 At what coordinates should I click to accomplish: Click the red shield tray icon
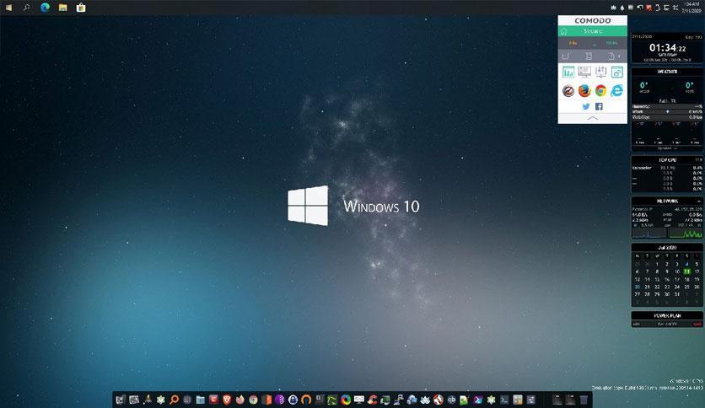648,8
